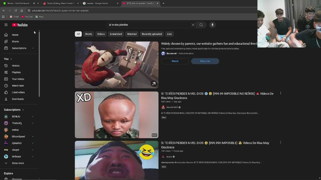
Task: Open xBuyer channel subscription
Action: pyautogui.click(x=20, y=150)
